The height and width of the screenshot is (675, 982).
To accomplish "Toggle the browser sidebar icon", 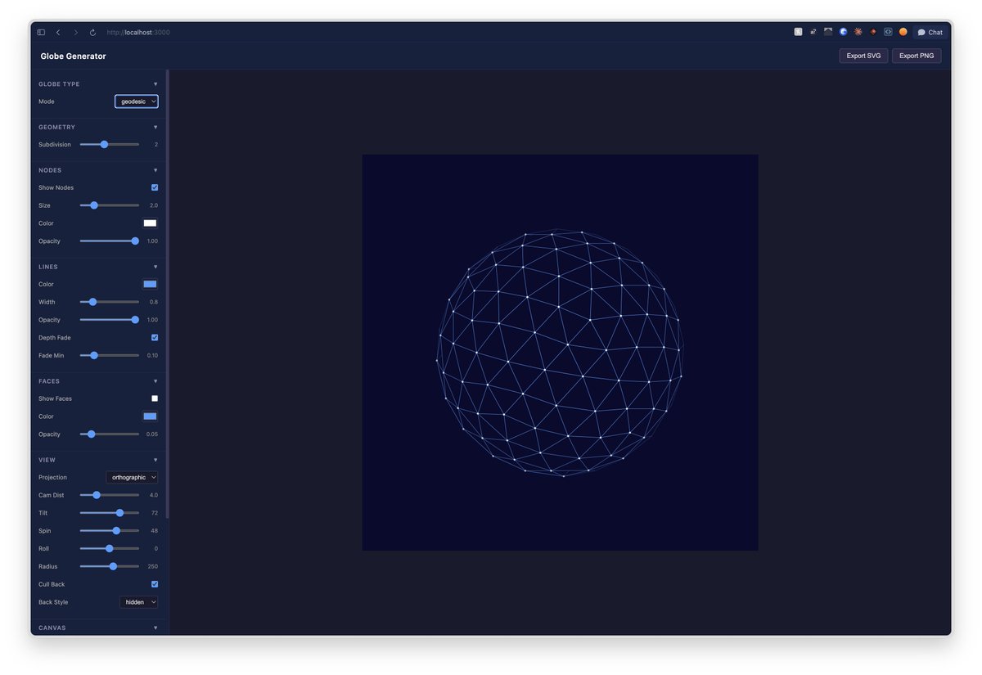I will (x=41, y=32).
